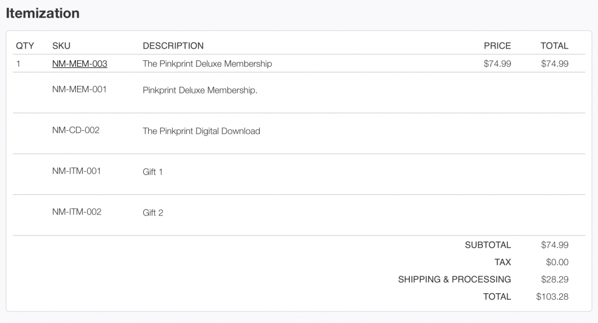
Task: Click the SKU column header
Action: (x=61, y=46)
